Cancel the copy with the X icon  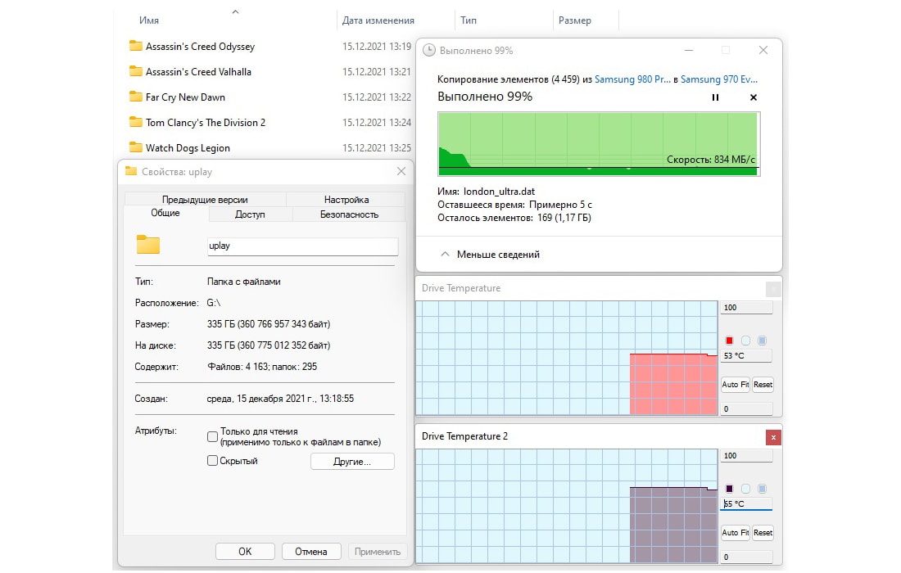click(x=754, y=97)
